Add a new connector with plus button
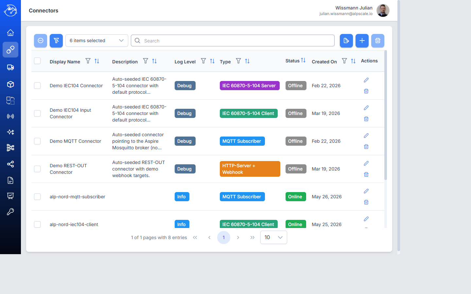This screenshot has width=471, height=294. pos(362,41)
